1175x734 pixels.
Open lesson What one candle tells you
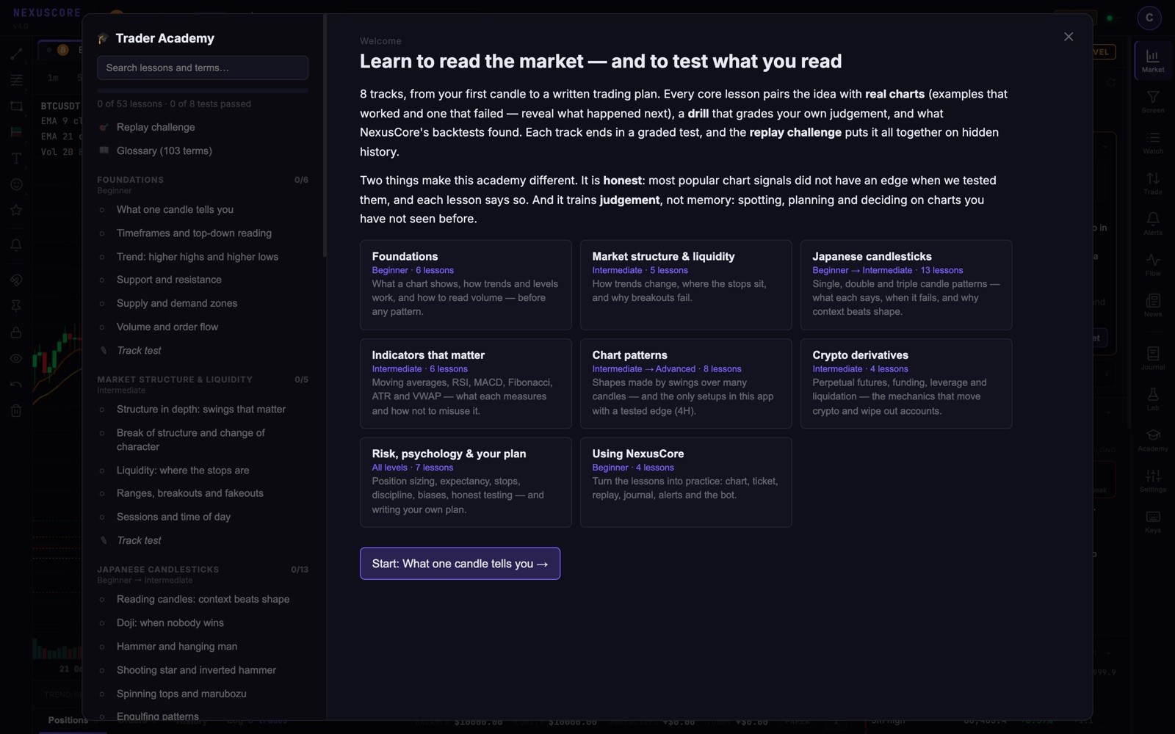tap(203, 209)
